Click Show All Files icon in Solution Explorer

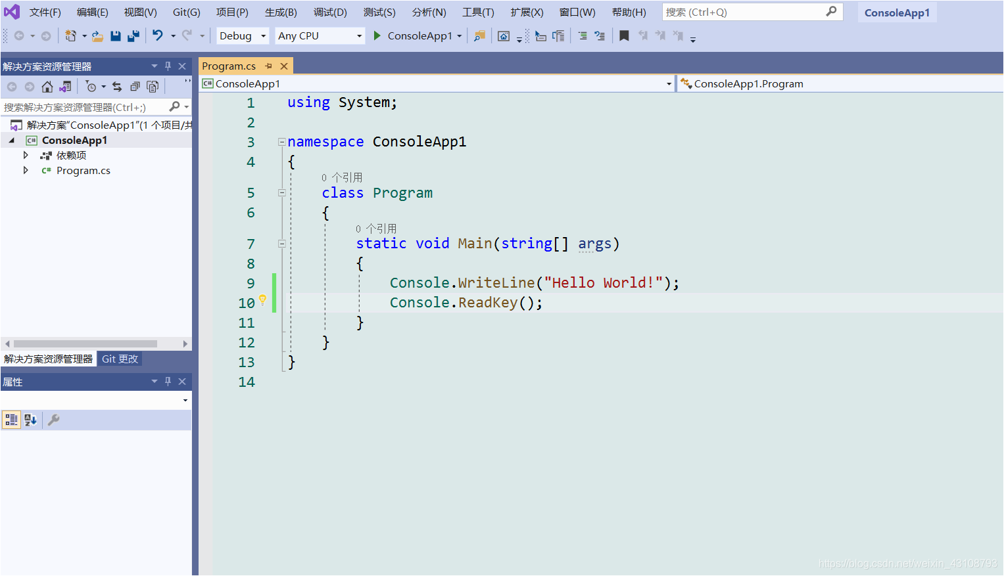pyautogui.click(x=153, y=87)
